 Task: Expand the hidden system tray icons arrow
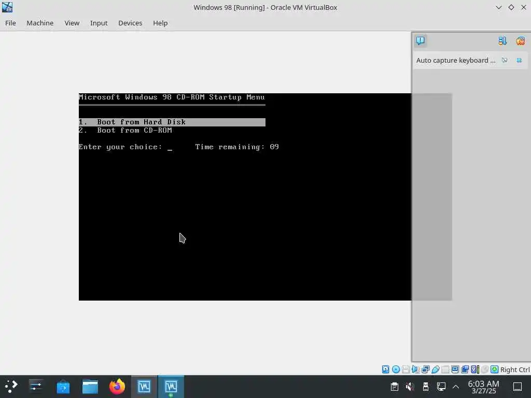coord(456,387)
